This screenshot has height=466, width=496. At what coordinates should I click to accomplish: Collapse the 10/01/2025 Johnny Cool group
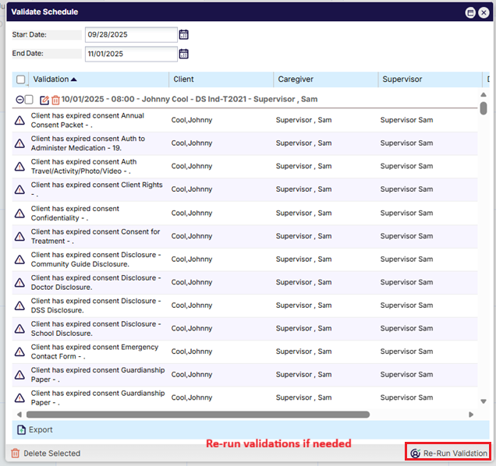(19, 100)
